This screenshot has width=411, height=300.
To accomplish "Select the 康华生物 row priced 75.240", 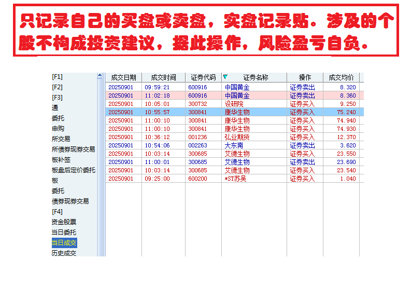I will (235, 112).
